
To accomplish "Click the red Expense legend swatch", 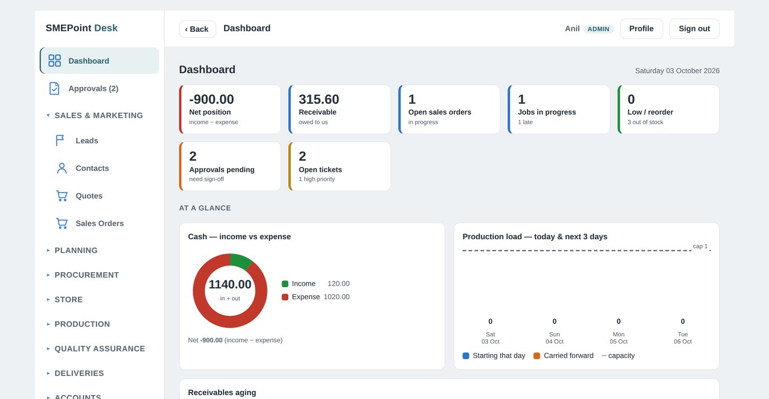I will coord(285,297).
